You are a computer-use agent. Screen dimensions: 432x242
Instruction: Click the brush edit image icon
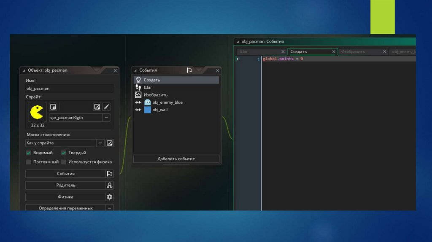click(x=106, y=107)
